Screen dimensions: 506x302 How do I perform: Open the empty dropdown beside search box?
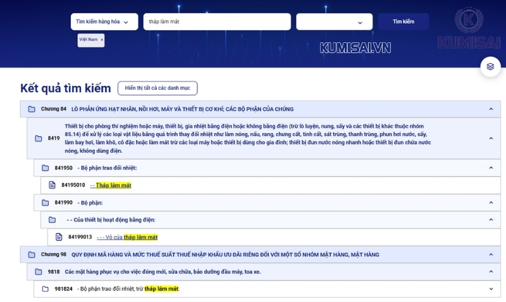click(334, 22)
